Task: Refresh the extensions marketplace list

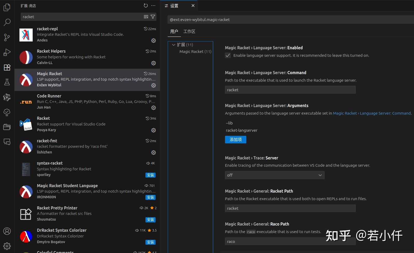Action: click(x=146, y=6)
